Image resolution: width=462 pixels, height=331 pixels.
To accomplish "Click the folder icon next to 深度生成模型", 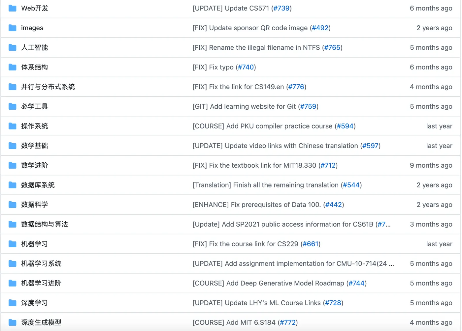I will pyautogui.click(x=12, y=322).
